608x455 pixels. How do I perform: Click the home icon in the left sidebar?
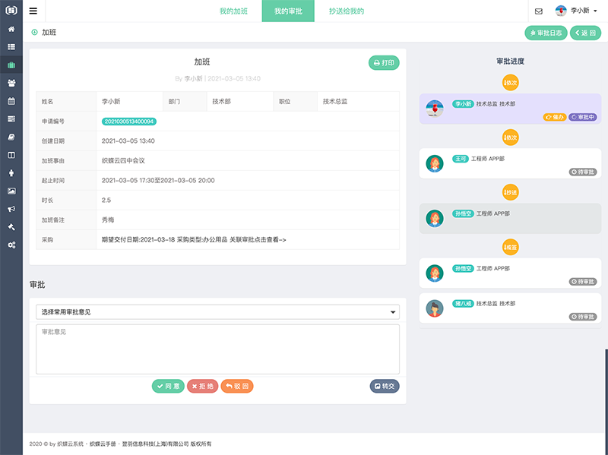(x=11, y=29)
